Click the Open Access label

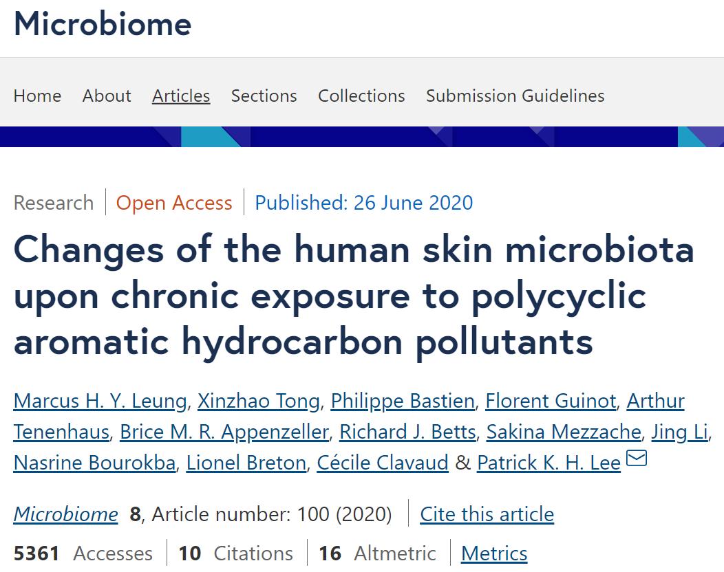click(174, 203)
